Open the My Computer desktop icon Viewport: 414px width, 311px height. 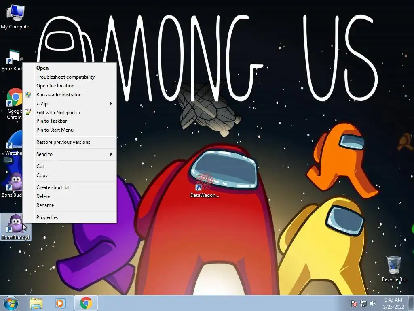[x=16, y=17]
